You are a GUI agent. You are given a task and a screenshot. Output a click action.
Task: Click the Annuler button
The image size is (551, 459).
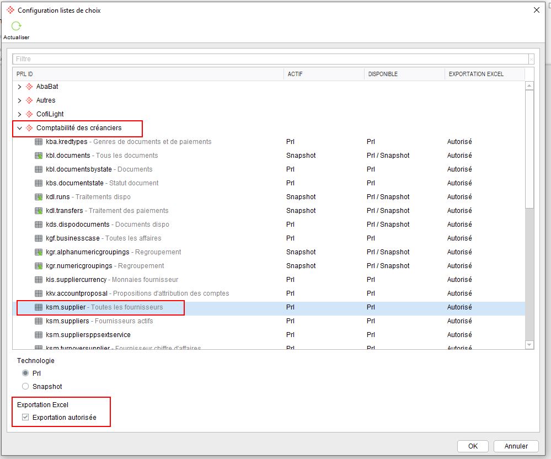(516, 446)
